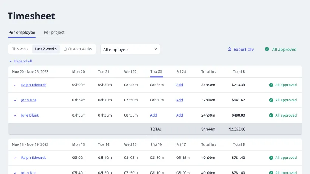Image resolution: width=310 pixels, height=174 pixels.
Task: Select the Last 2 weeks filter
Action: click(46, 49)
